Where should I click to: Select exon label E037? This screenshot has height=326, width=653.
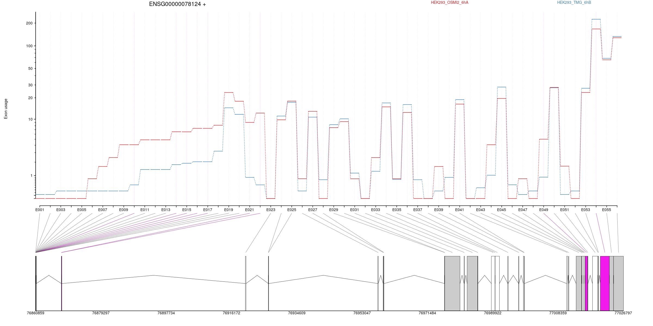[x=418, y=210]
